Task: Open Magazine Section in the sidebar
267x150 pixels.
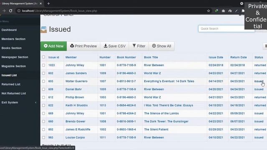Action: pos(14,66)
